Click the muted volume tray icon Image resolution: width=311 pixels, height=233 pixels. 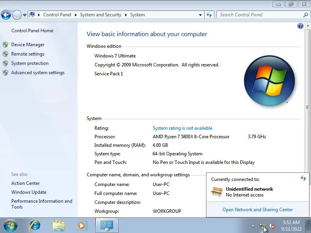click(x=272, y=226)
